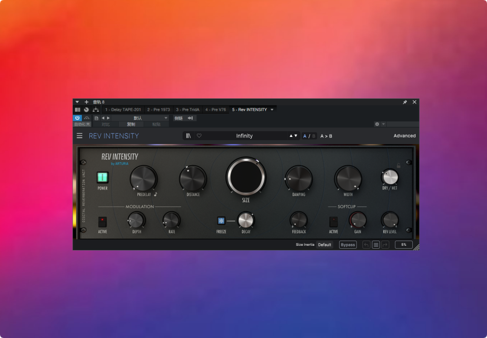
Task: Enable the Modulation ACTIVE switch
Action: (103, 222)
